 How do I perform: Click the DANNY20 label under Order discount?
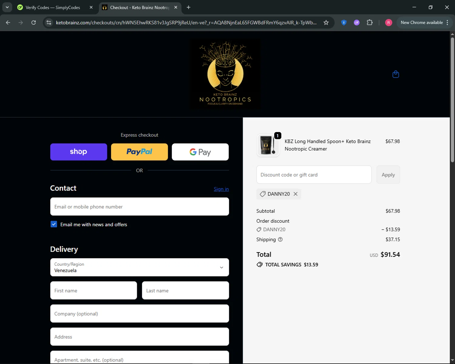point(274,229)
